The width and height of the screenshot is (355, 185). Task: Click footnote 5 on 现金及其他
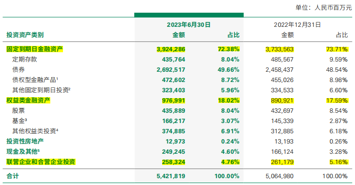39,150
